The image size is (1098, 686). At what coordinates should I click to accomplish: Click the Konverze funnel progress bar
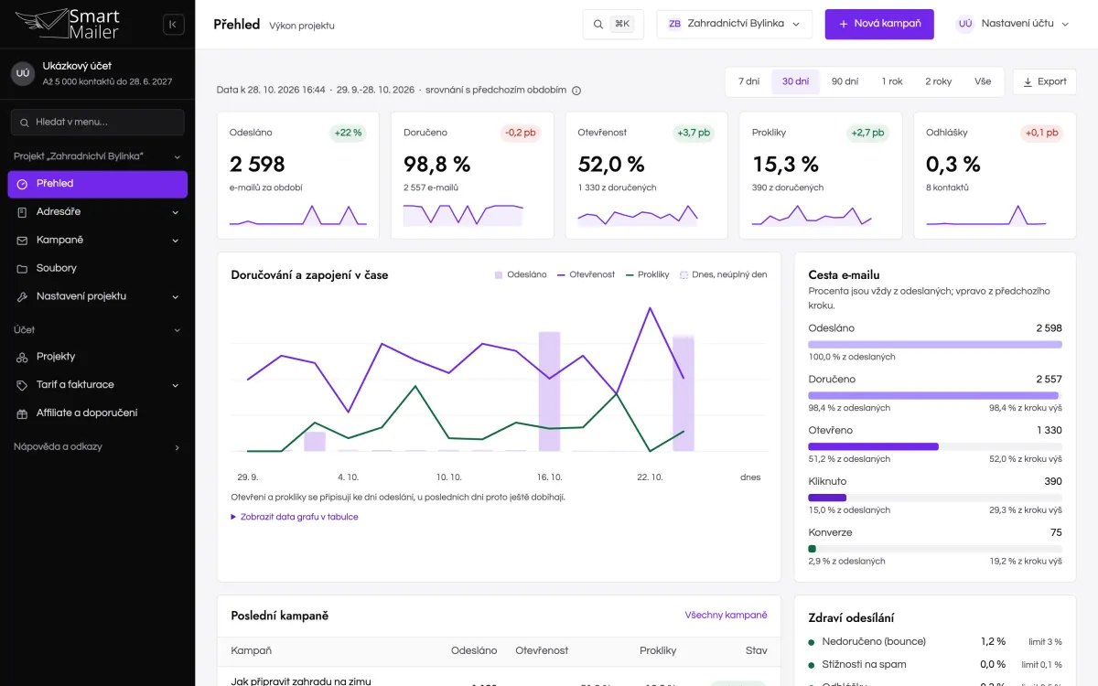(x=935, y=549)
